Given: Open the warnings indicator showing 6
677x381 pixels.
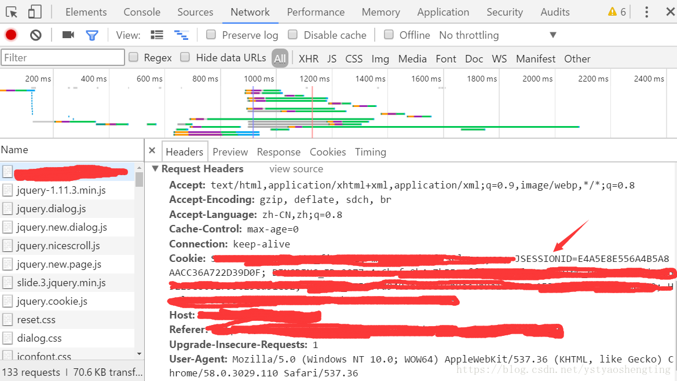Looking at the screenshot, I should 617,12.
